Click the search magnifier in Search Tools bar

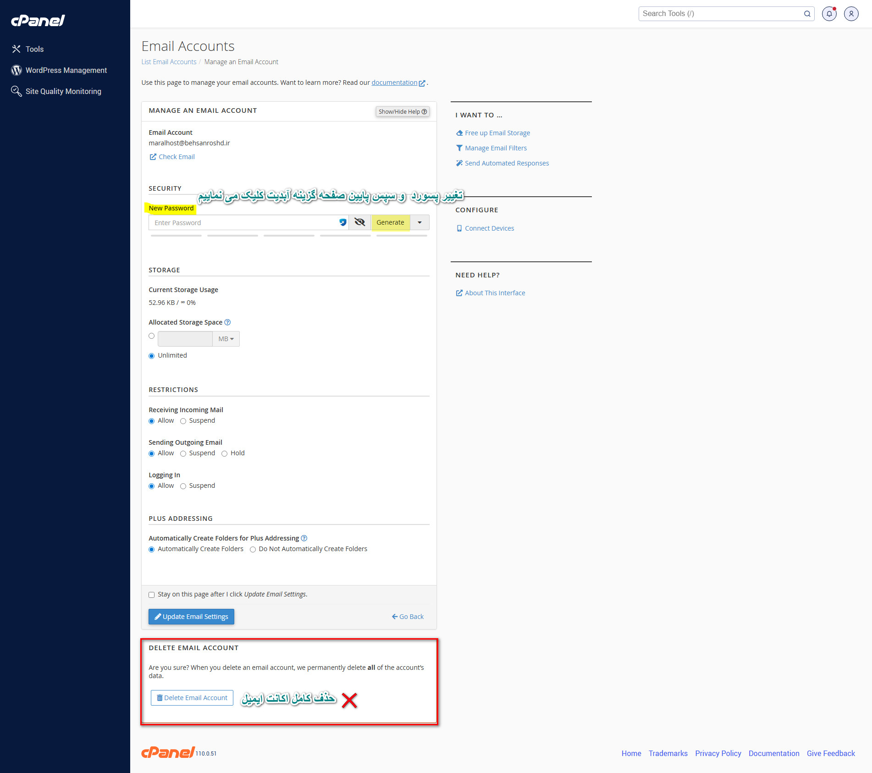coord(807,13)
